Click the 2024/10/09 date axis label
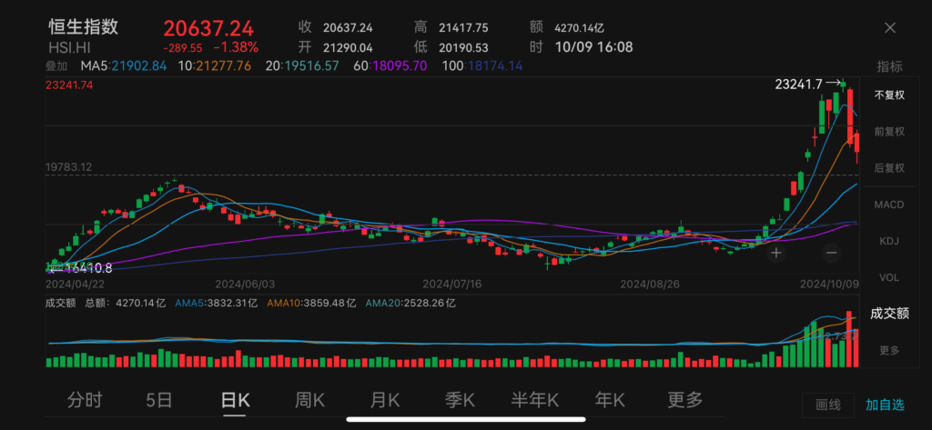This screenshot has height=430, width=932. click(x=829, y=284)
